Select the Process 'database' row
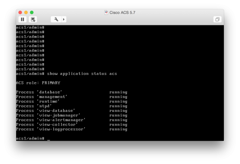 [x=72, y=92]
